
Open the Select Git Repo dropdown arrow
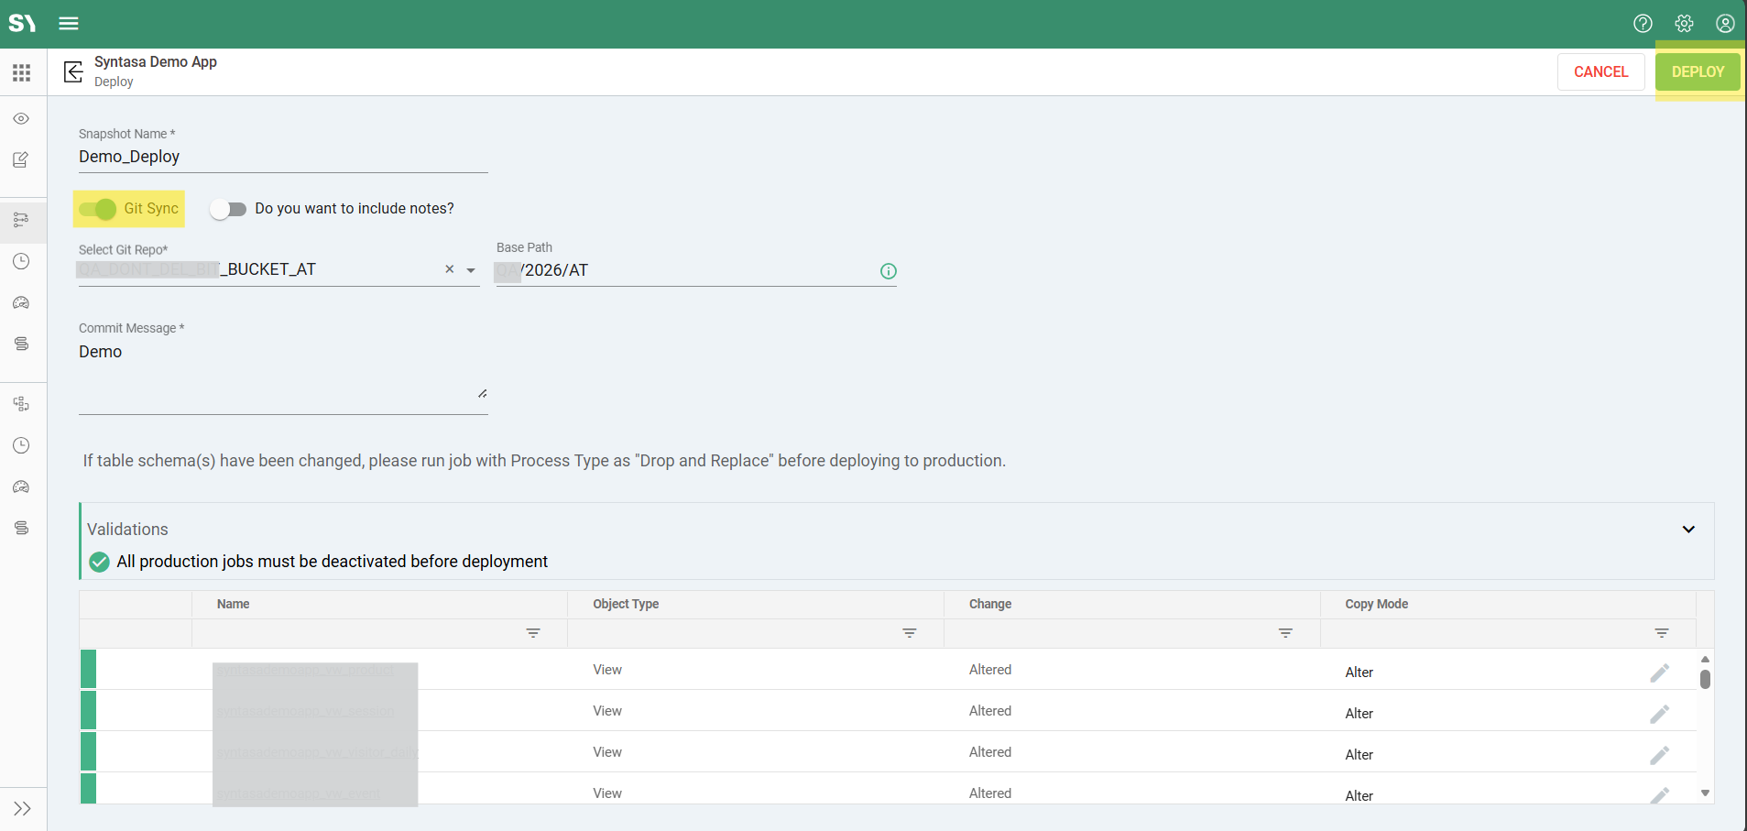[471, 270]
